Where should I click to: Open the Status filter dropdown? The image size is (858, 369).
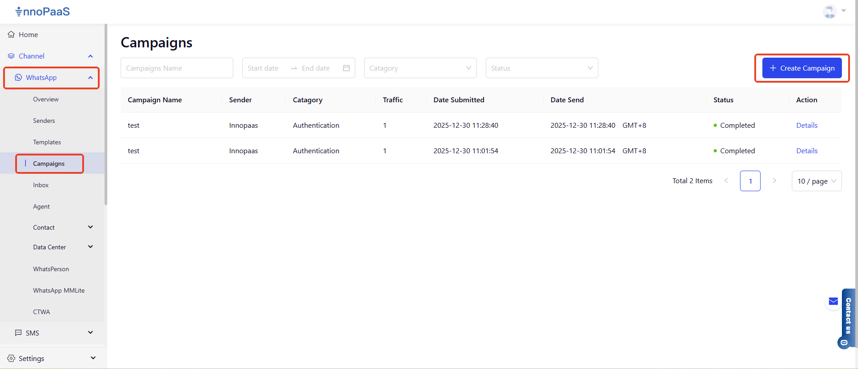coord(542,68)
